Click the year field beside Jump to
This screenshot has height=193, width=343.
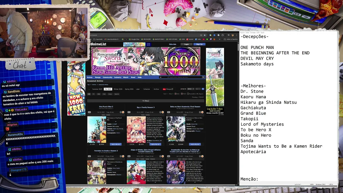click(x=198, y=89)
